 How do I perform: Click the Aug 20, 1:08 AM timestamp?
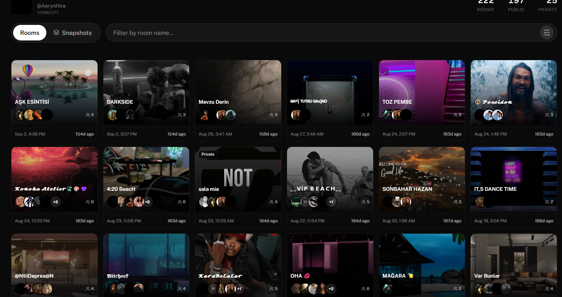pyautogui.click(x=399, y=221)
